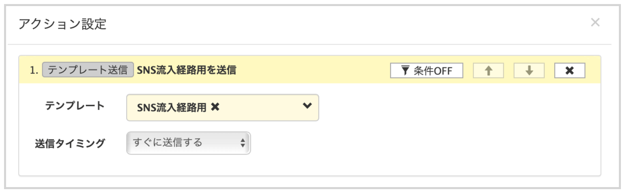The height and width of the screenshot is (194, 627).
Task: Click the send-timing select stepper arrows
Action: coord(243,143)
